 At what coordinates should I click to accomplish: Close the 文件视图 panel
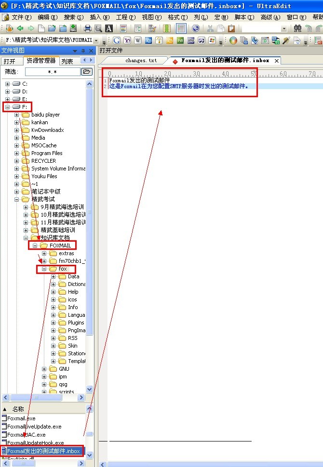(x=91, y=51)
